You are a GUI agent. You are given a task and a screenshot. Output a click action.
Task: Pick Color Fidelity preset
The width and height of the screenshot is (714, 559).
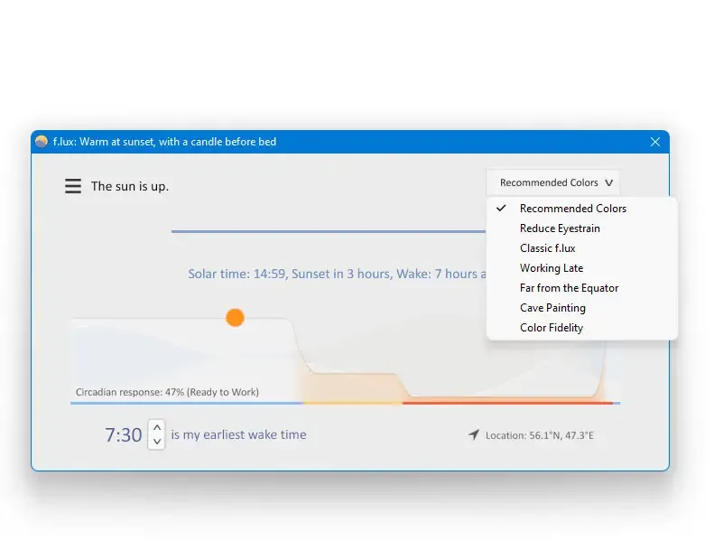click(582, 328)
